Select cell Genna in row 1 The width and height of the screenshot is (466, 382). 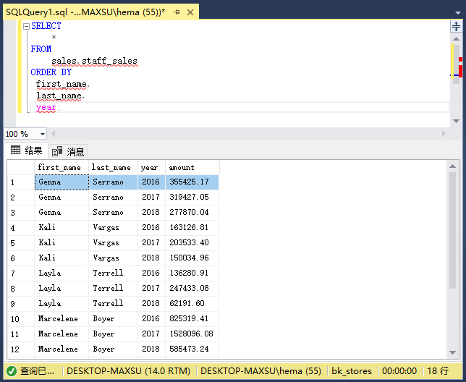point(62,182)
